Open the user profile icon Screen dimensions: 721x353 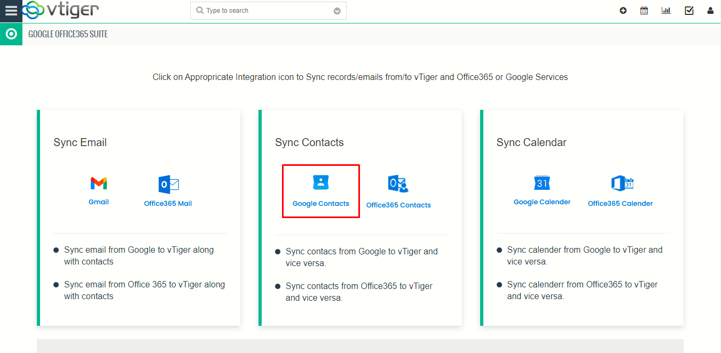pyautogui.click(x=710, y=11)
